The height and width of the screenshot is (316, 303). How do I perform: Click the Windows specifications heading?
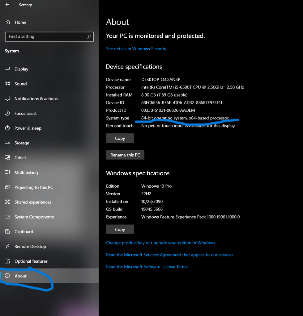pos(138,173)
